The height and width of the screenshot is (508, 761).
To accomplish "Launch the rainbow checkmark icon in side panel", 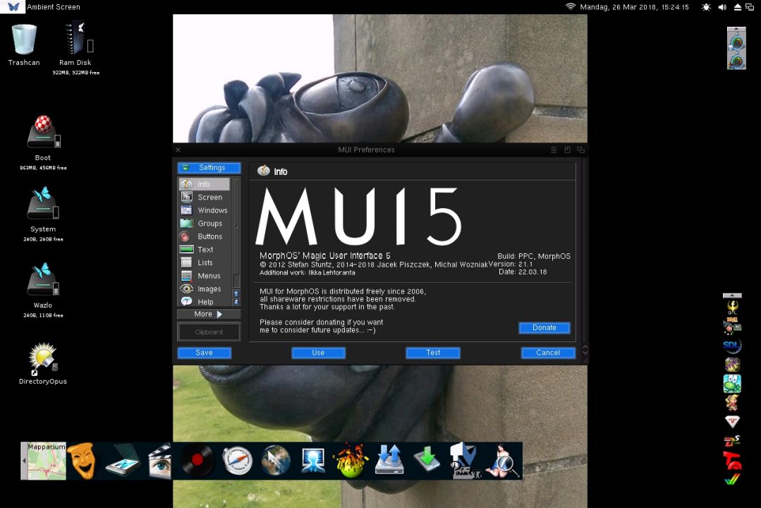I will coord(732,479).
